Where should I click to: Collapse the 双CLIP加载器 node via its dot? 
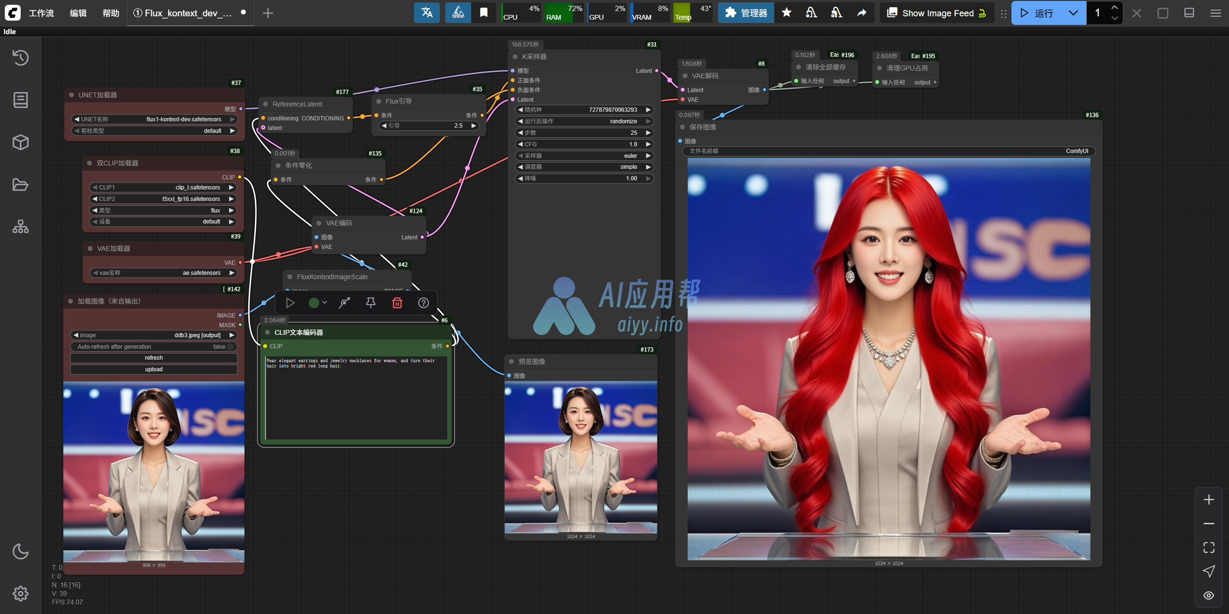pos(89,163)
